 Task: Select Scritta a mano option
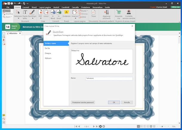pos(56,43)
